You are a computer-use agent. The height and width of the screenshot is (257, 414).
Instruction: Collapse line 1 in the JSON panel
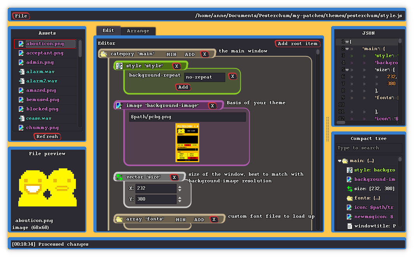point(346,41)
